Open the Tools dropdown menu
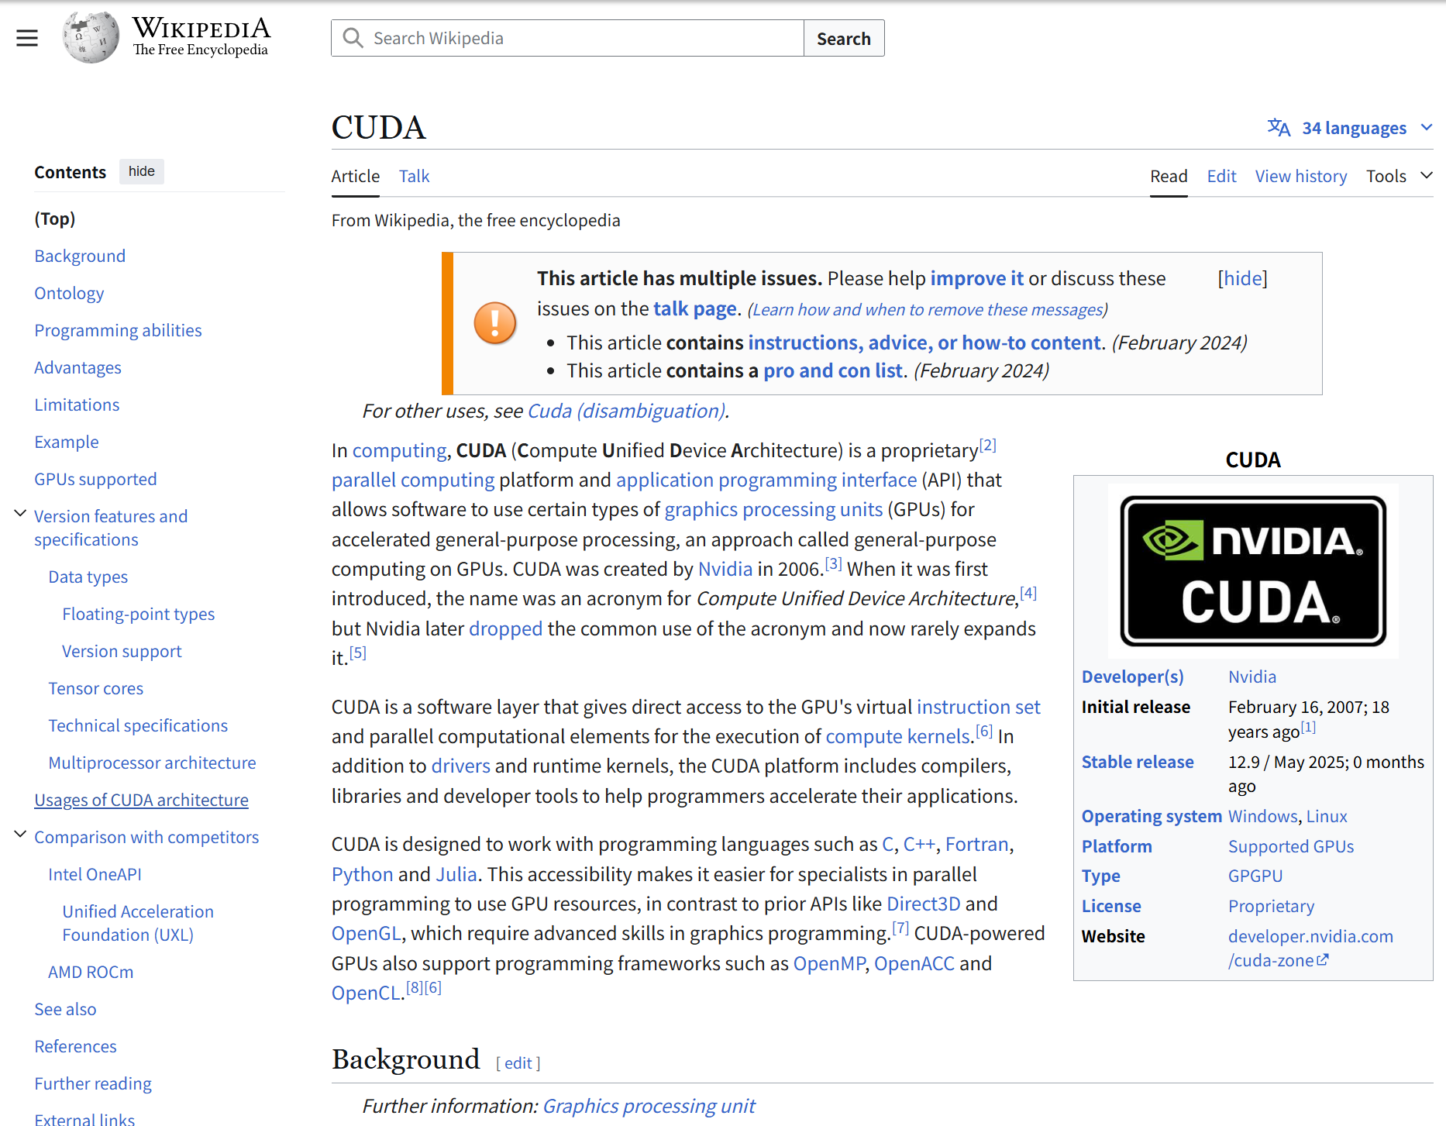The image size is (1446, 1126). (1399, 176)
